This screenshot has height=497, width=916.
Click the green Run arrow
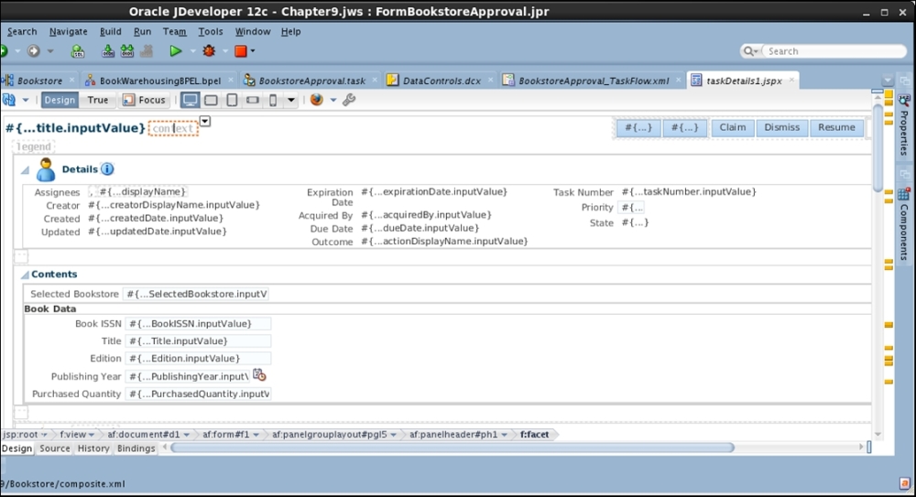(175, 51)
